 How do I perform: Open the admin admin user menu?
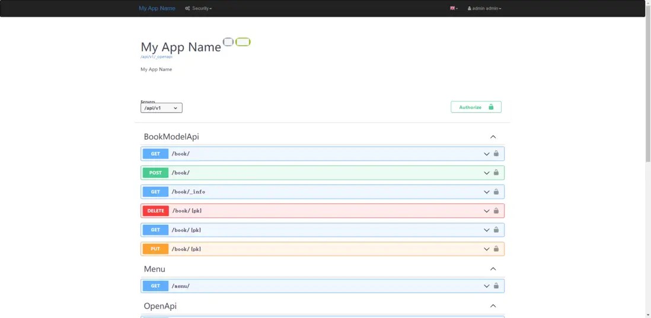click(x=484, y=8)
